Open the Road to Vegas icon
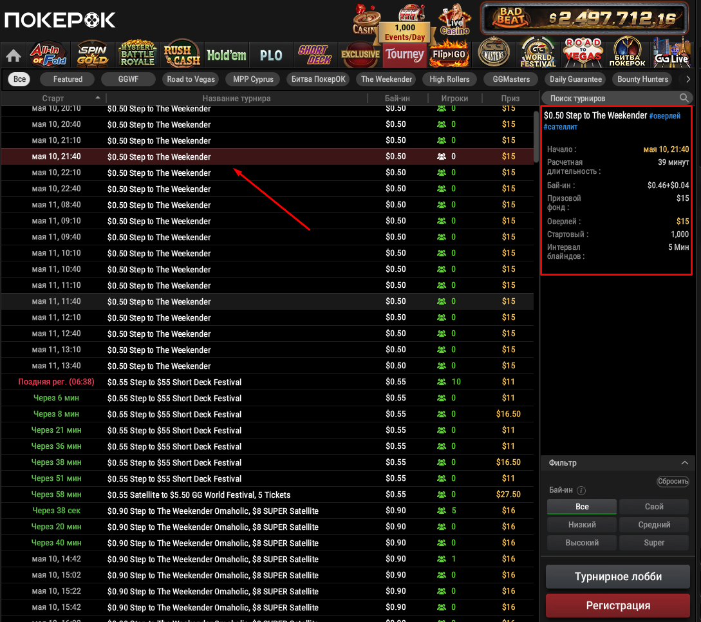Viewport: 701px width, 622px height. coord(583,52)
